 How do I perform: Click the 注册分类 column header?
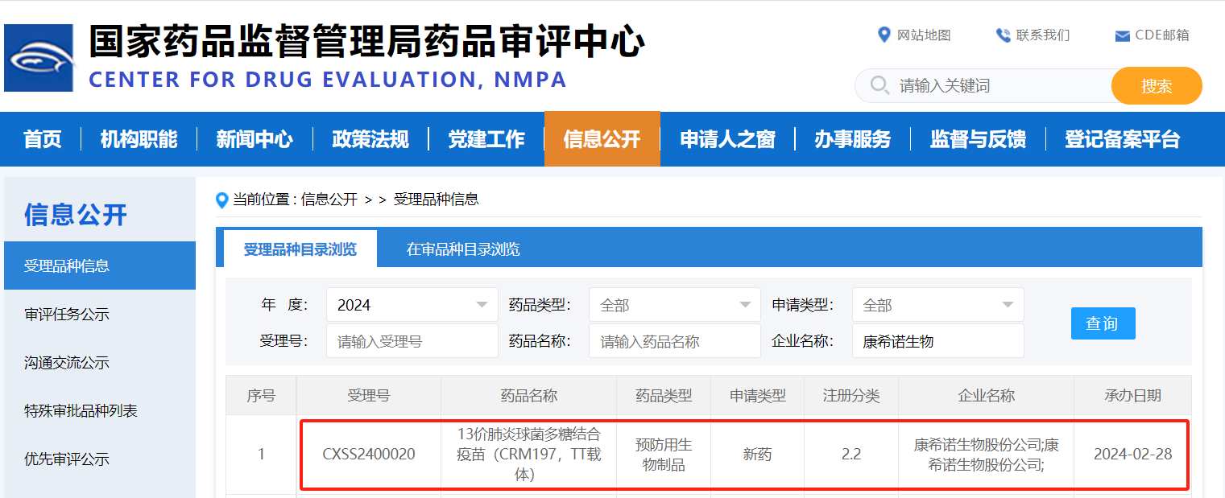tap(851, 395)
